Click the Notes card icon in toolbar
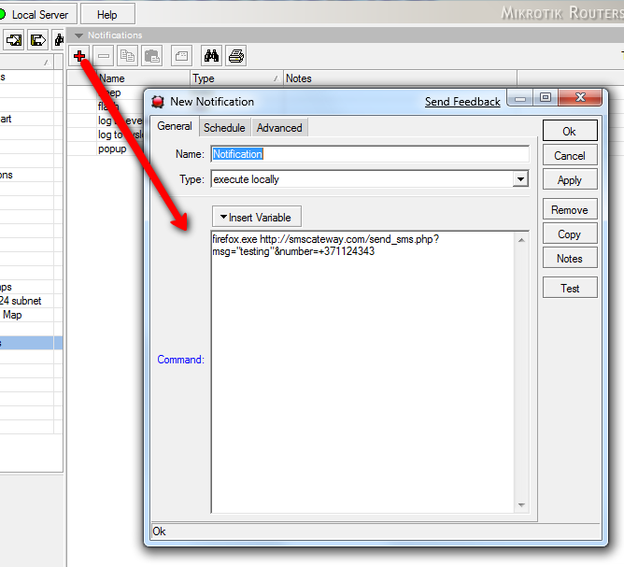Image resolution: width=624 pixels, height=567 pixels. (181, 56)
